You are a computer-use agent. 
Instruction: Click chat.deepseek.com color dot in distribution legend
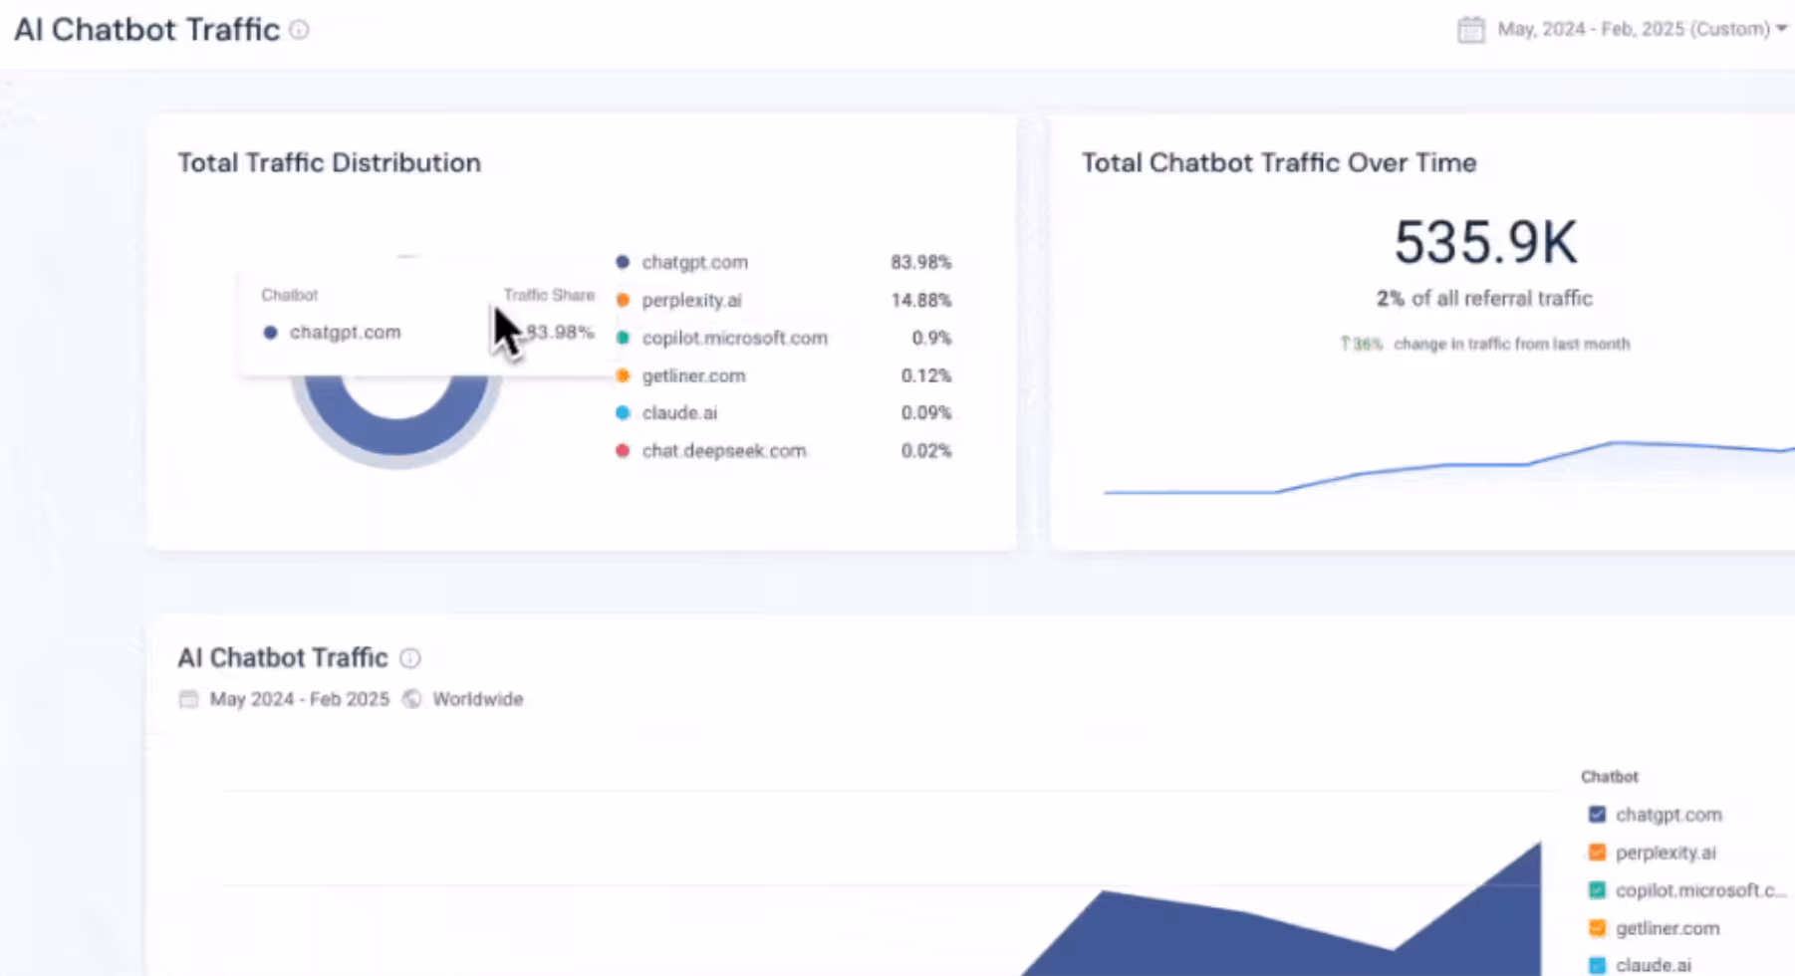point(623,450)
